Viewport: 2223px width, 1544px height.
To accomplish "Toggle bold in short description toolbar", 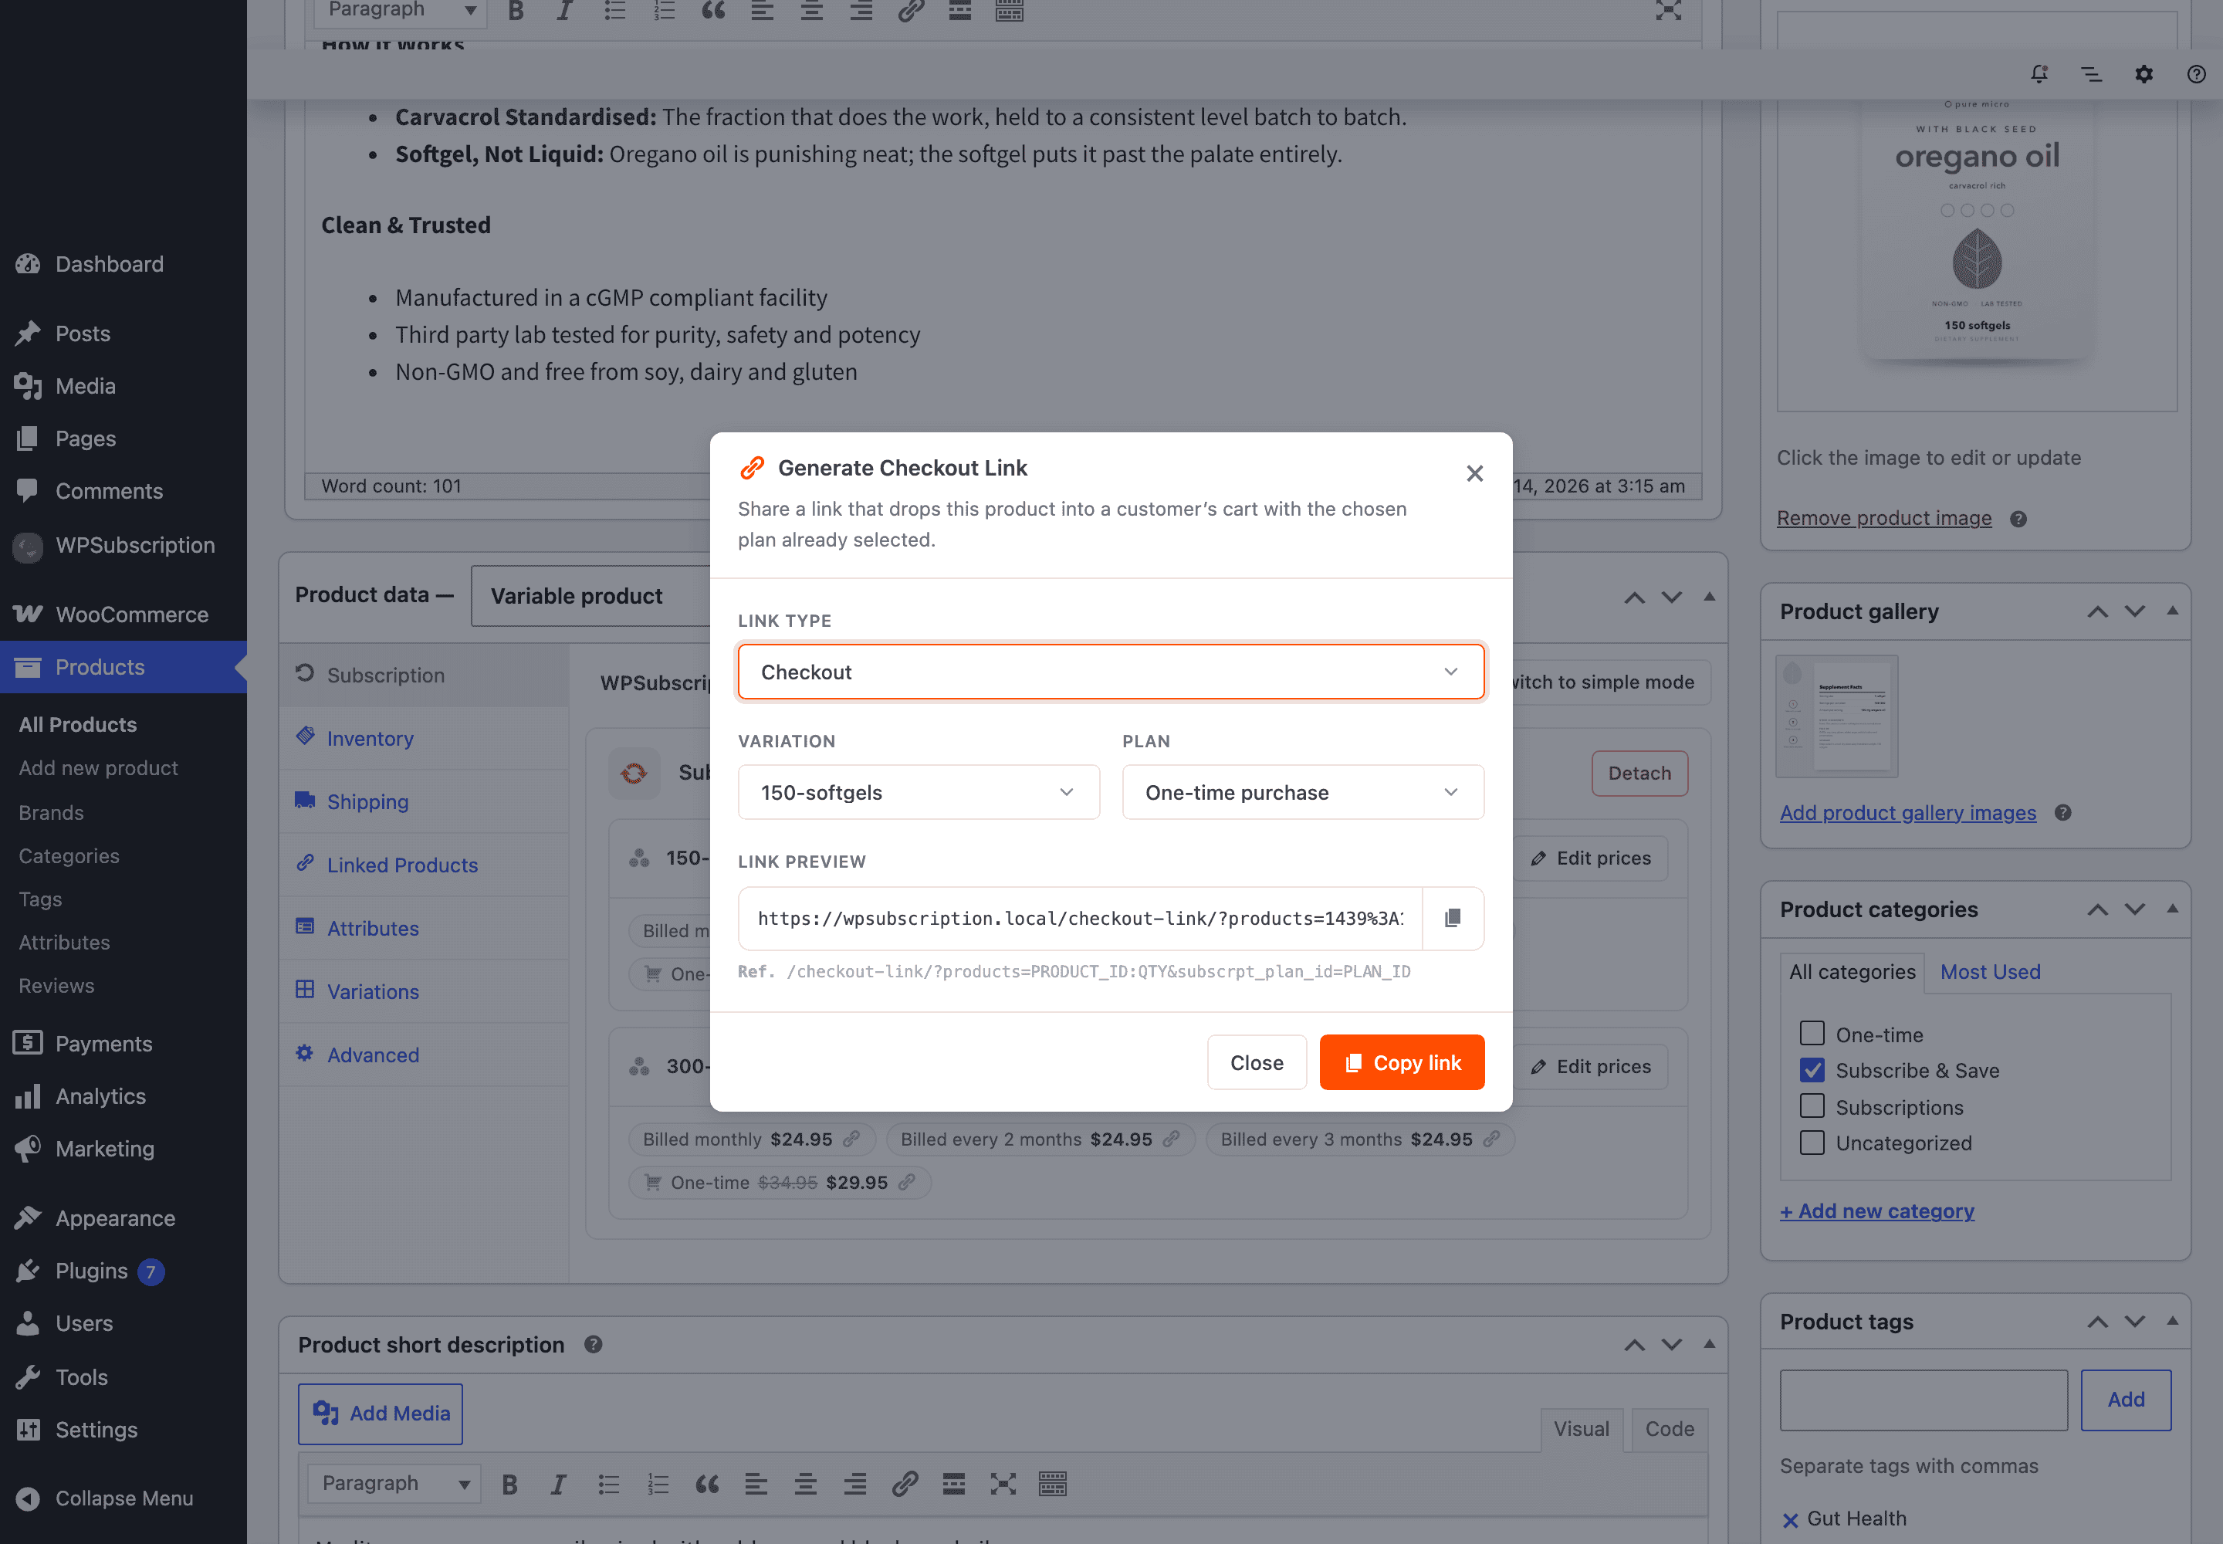I will pos(509,1483).
